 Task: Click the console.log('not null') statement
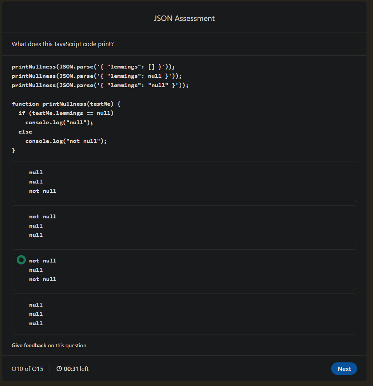click(x=67, y=141)
